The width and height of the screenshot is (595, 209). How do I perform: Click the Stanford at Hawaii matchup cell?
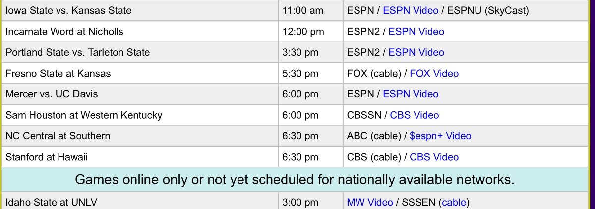click(140, 157)
